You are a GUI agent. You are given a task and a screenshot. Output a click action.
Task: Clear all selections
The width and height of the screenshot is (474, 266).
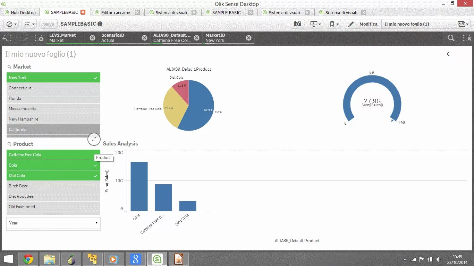click(x=39, y=38)
